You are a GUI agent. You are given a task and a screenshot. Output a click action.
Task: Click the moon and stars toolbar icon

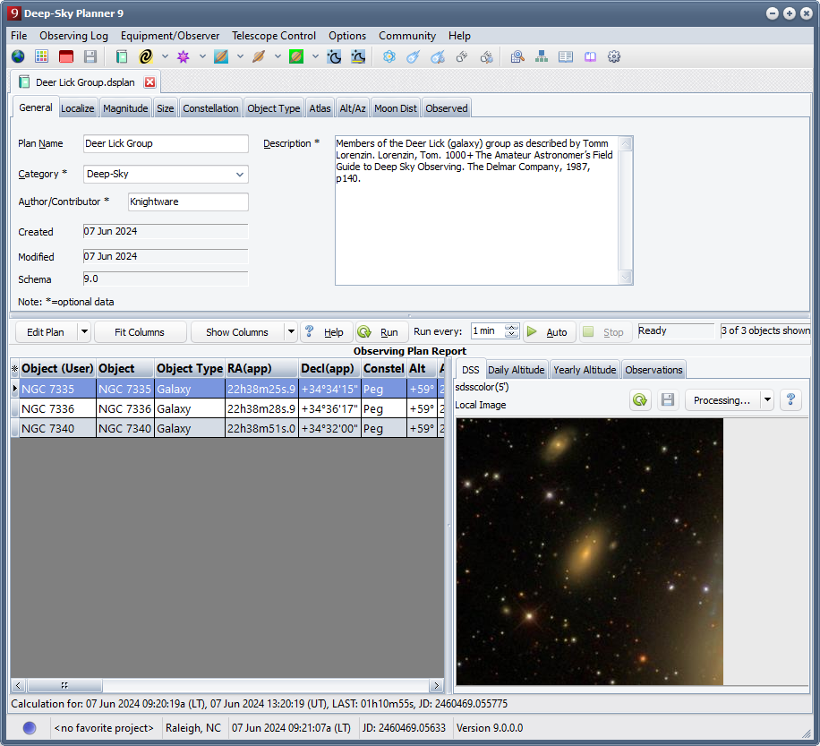[x=334, y=56]
